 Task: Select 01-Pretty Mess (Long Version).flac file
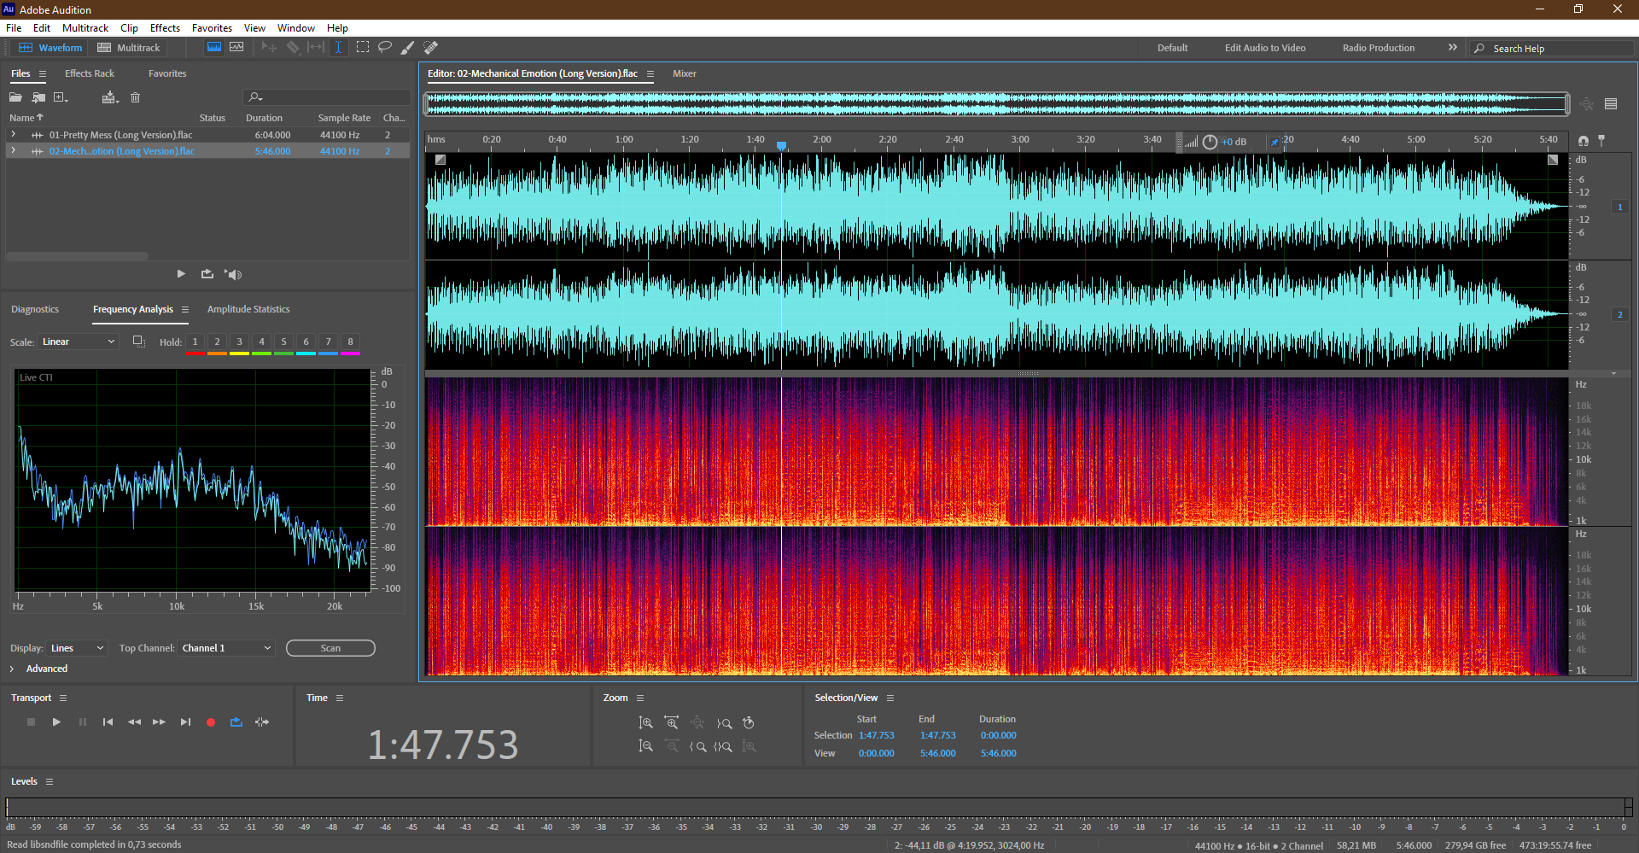[120, 135]
